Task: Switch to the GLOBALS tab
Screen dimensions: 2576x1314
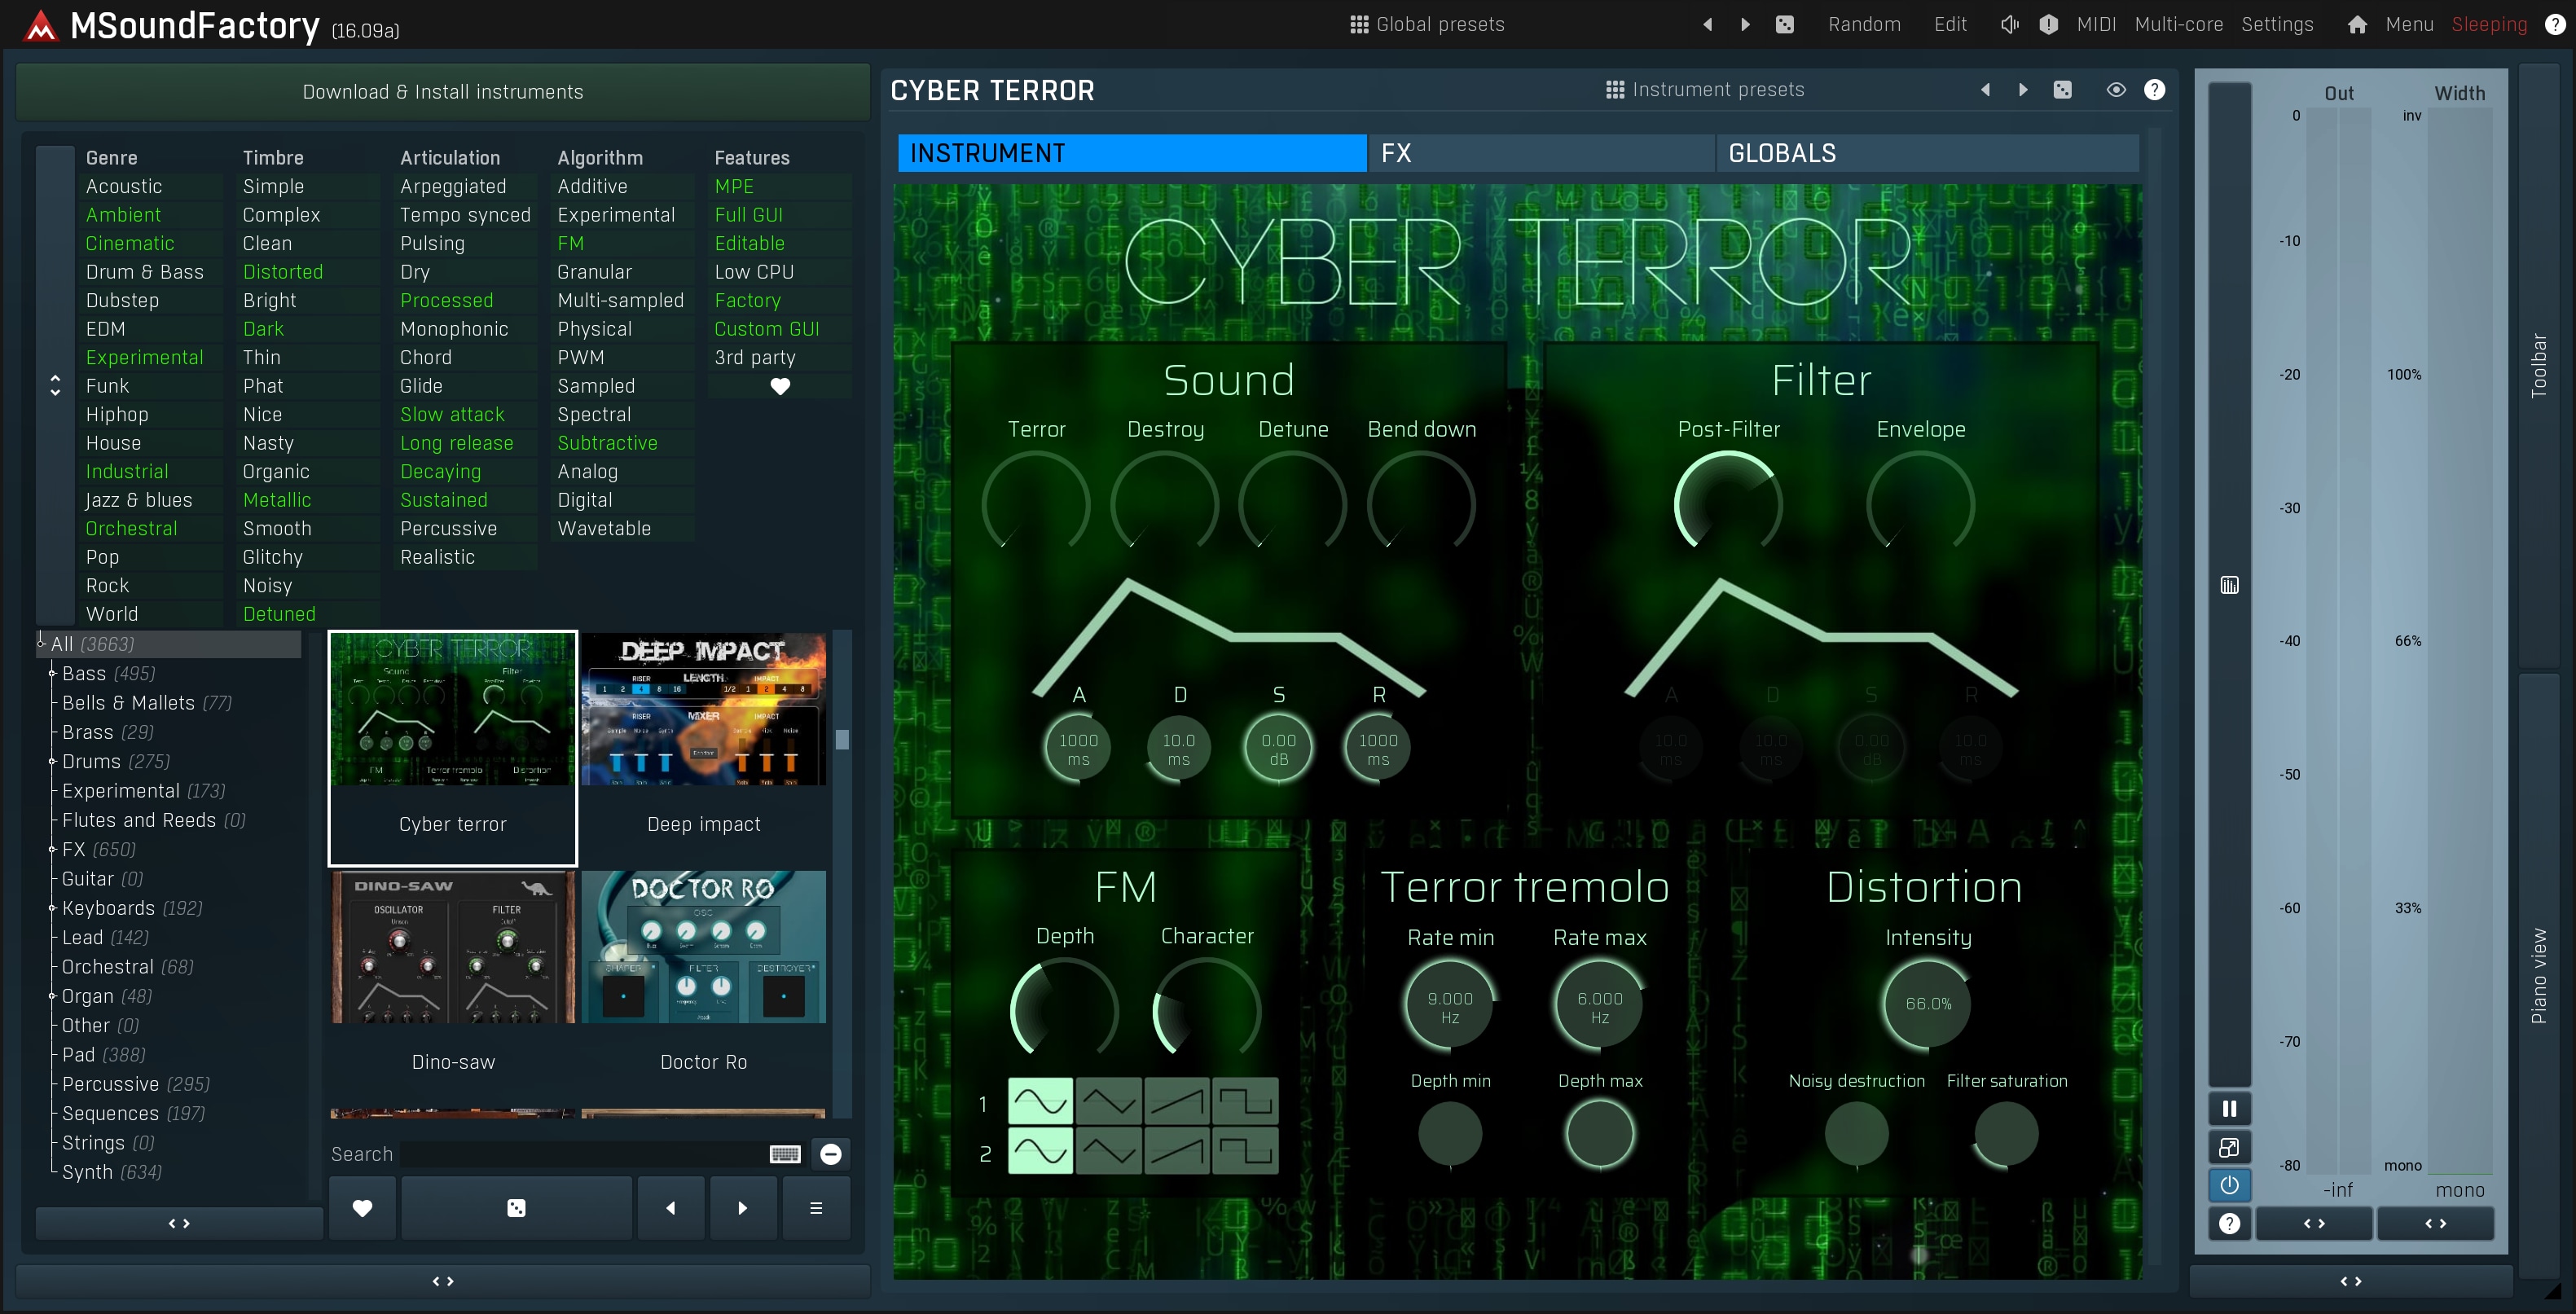Action: click(x=1927, y=153)
